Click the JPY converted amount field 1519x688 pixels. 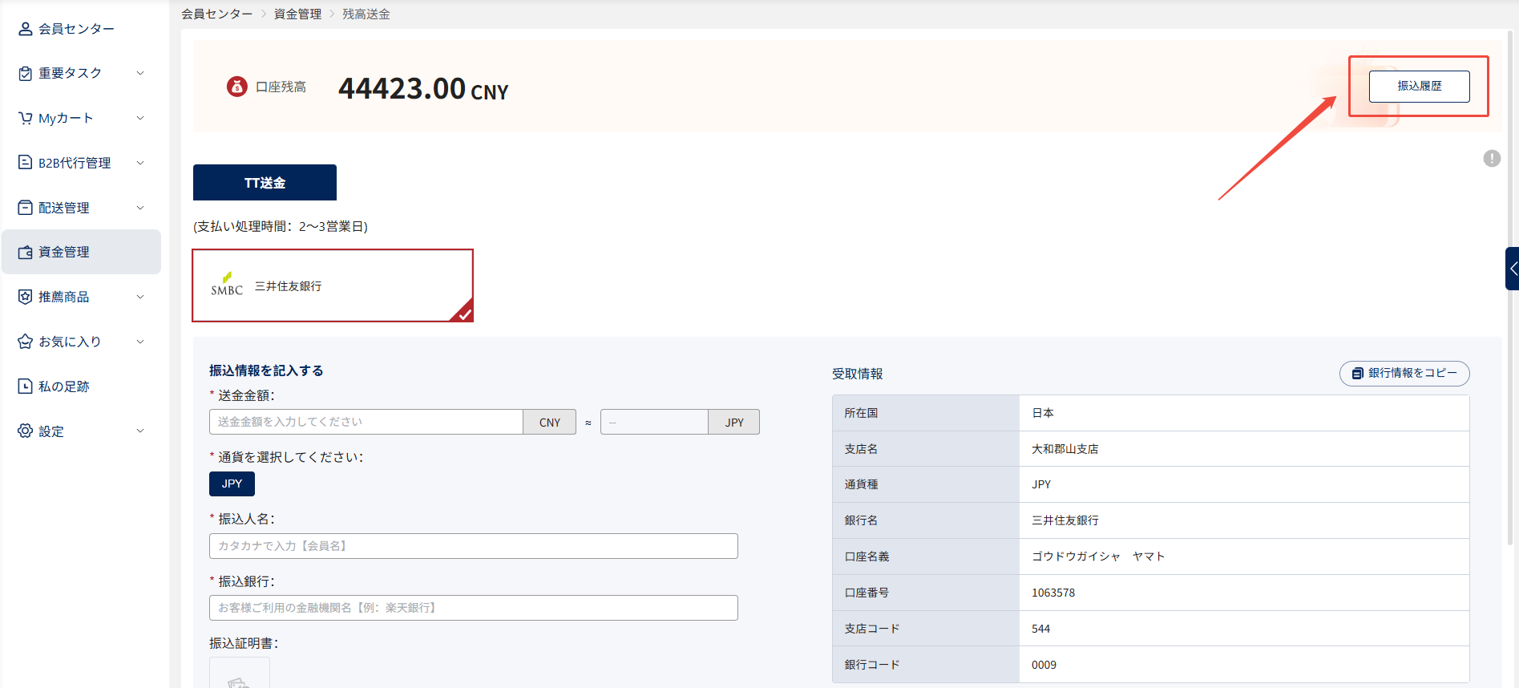654,422
